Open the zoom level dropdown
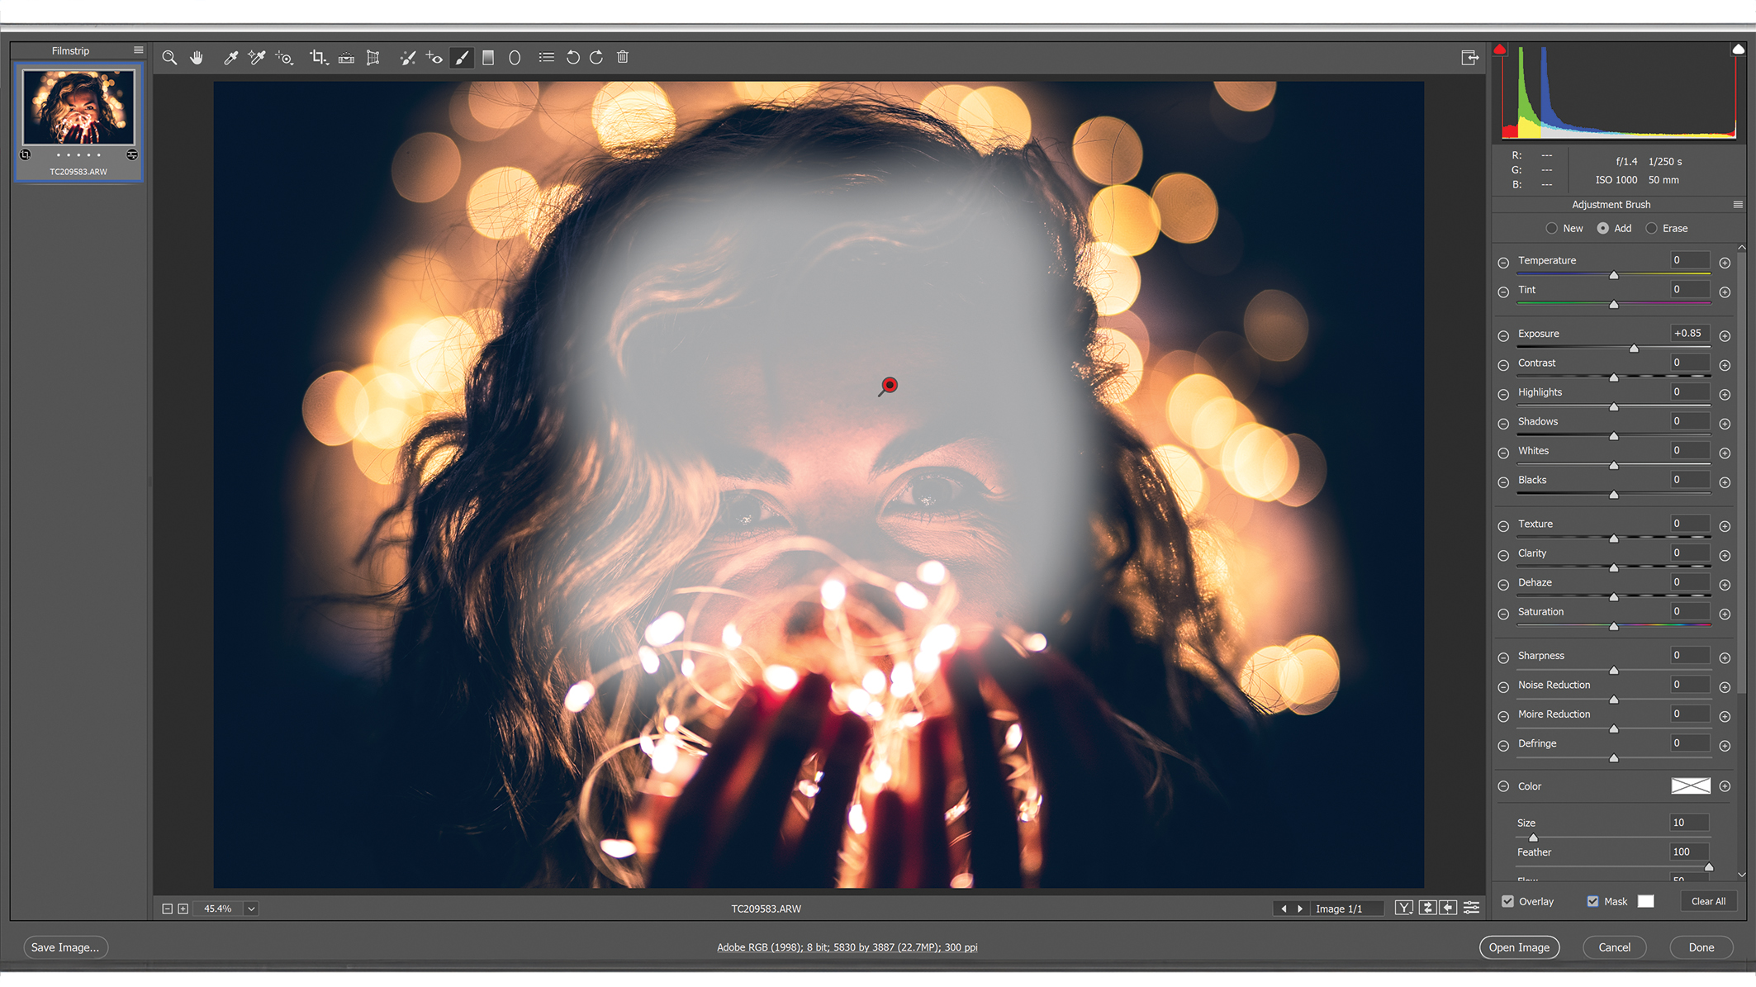The width and height of the screenshot is (1756, 987). [250, 908]
